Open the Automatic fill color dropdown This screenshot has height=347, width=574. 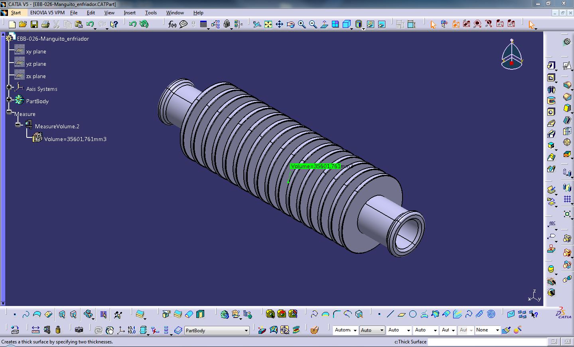(x=355, y=330)
